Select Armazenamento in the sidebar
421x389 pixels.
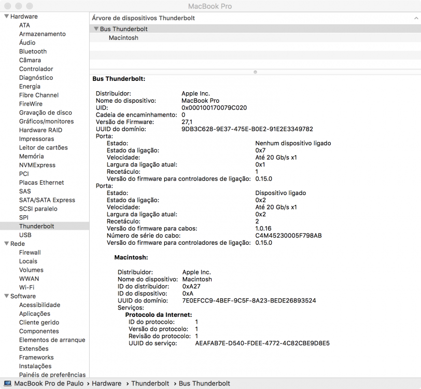[x=43, y=34]
